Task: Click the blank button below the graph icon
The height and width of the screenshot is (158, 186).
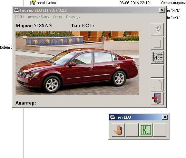Action: point(157,71)
